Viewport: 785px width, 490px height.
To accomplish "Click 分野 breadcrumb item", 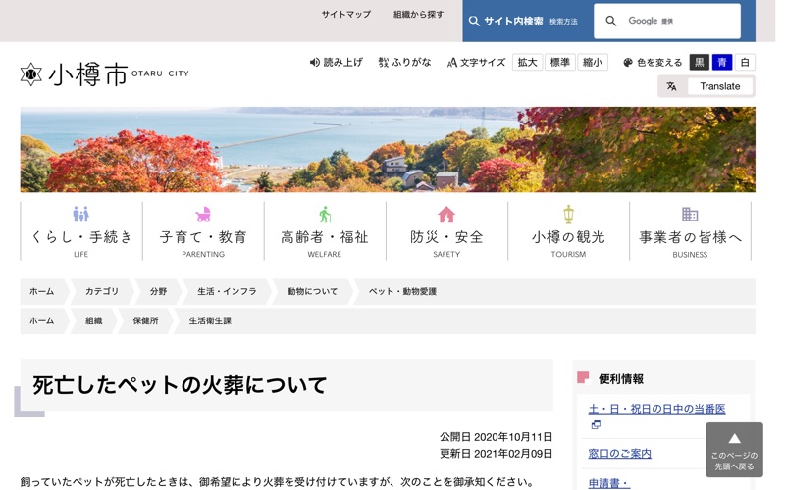I will (x=158, y=291).
